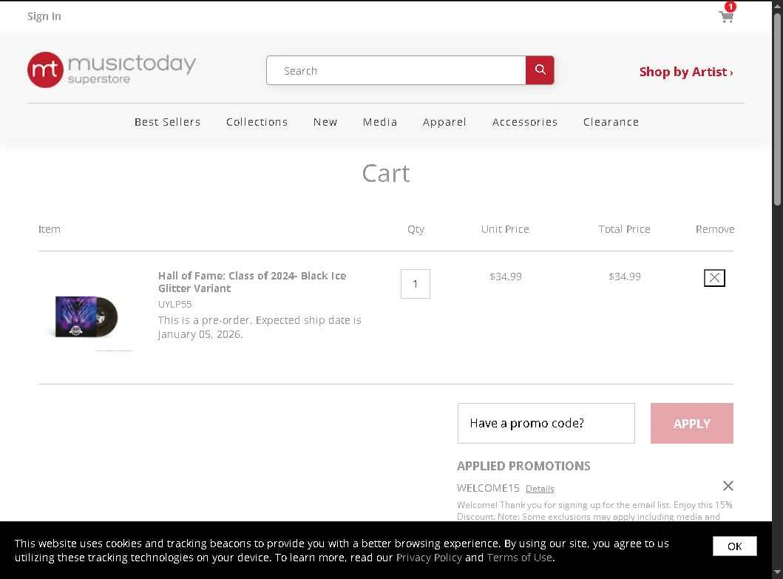Remove the WELCOME15 promotion

coord(728,486)
